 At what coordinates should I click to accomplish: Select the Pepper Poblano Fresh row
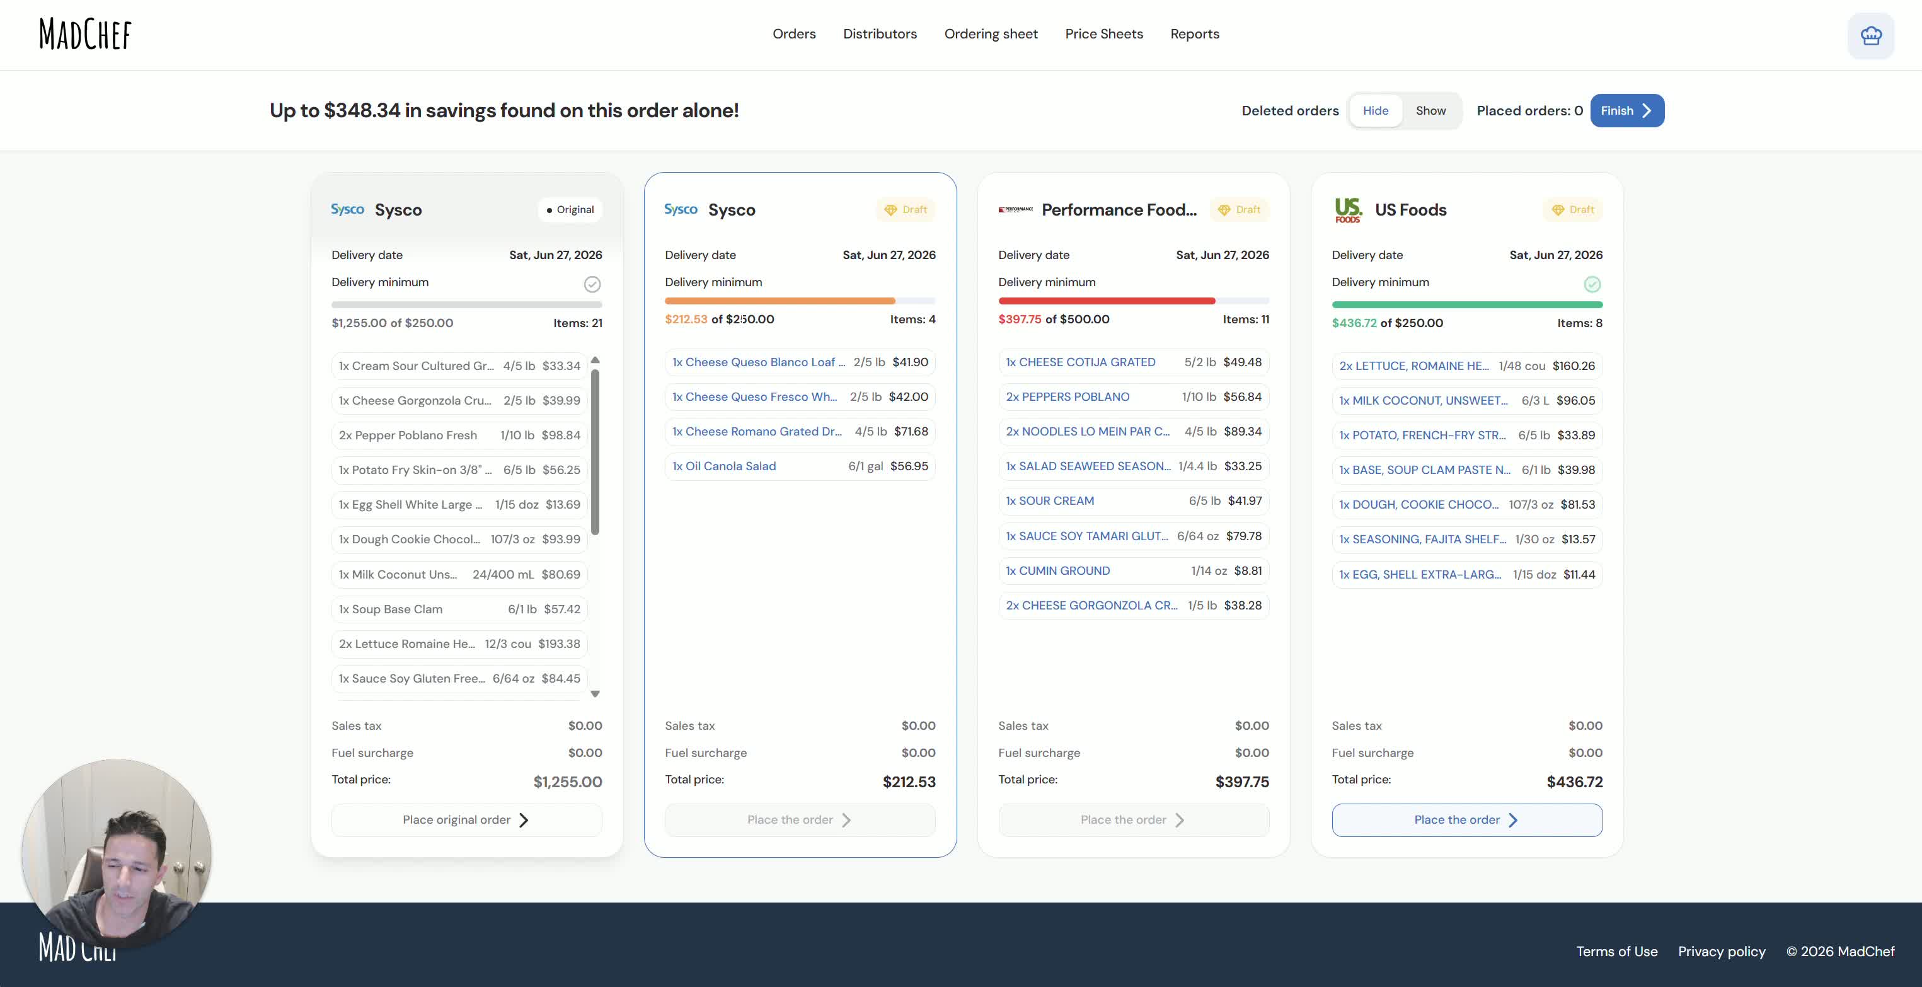[459, 435]
